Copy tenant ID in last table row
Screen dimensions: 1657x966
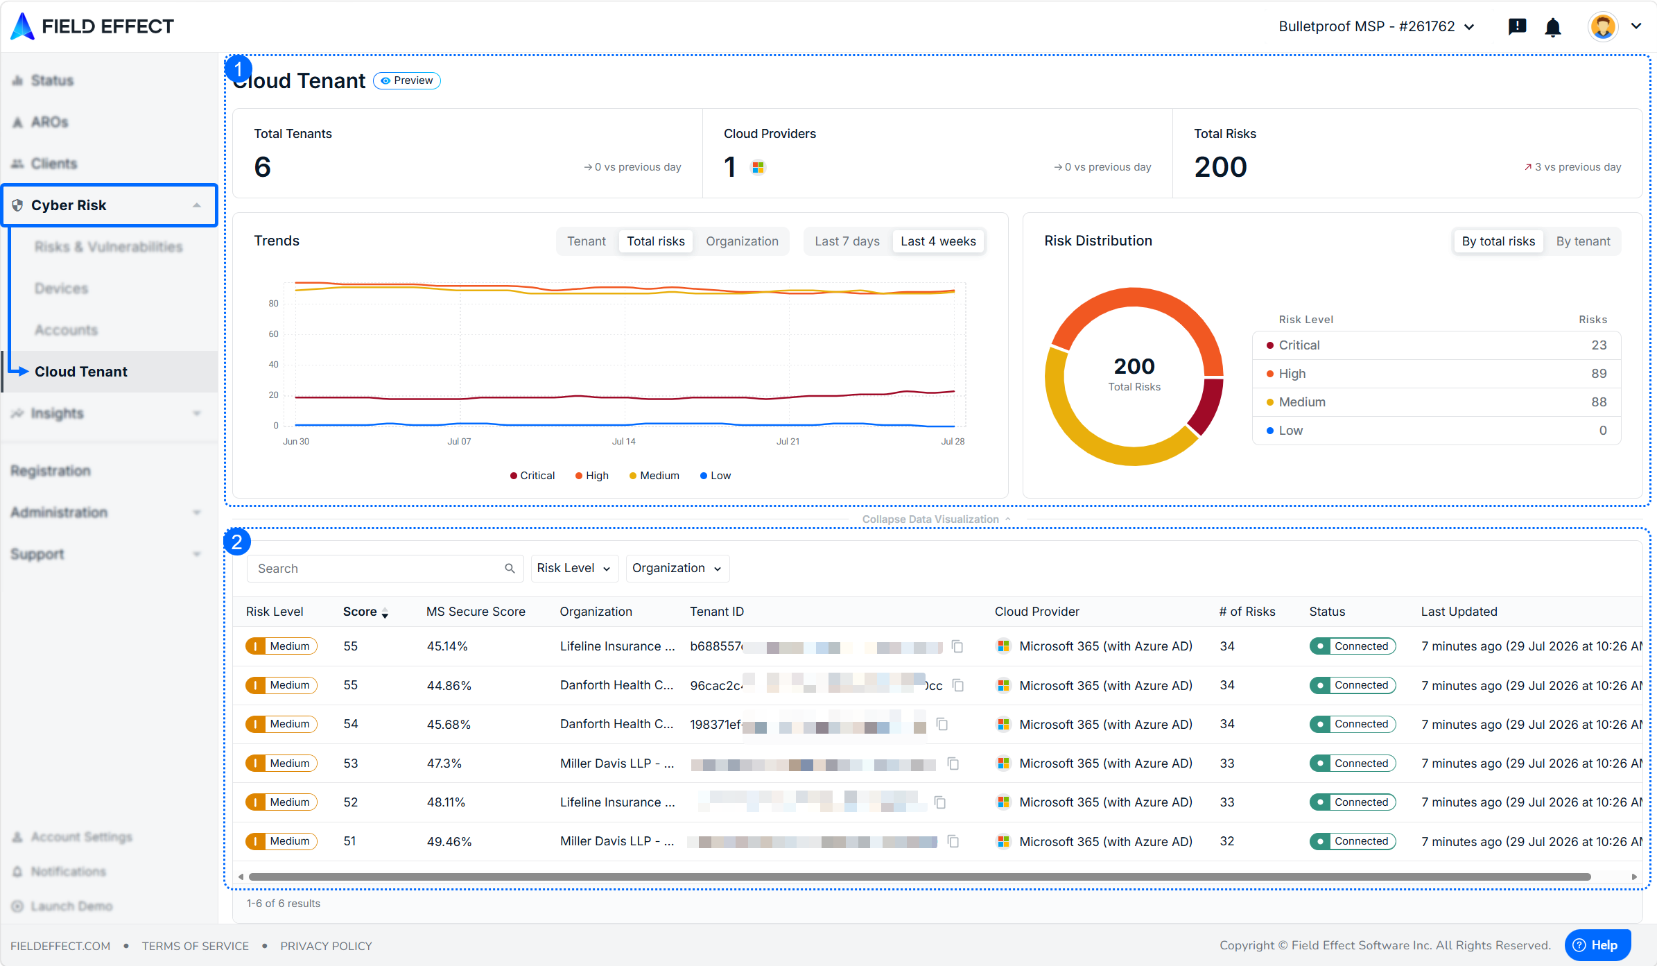tap(953, 841)
